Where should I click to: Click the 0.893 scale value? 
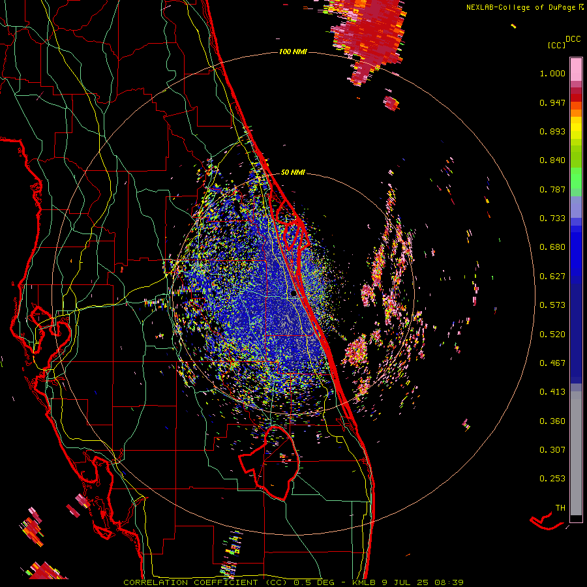[x=552, y=131]
